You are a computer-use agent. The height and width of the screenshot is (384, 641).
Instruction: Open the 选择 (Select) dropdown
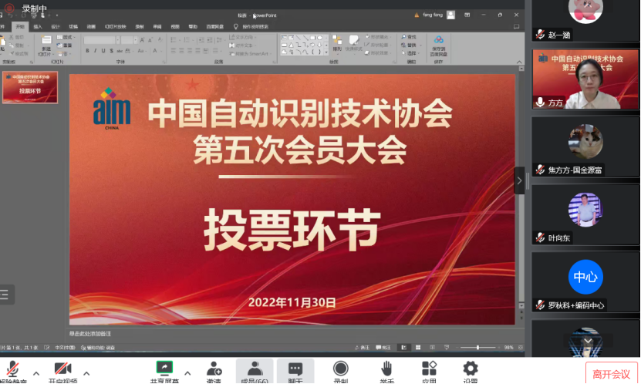tap(410, 53)
